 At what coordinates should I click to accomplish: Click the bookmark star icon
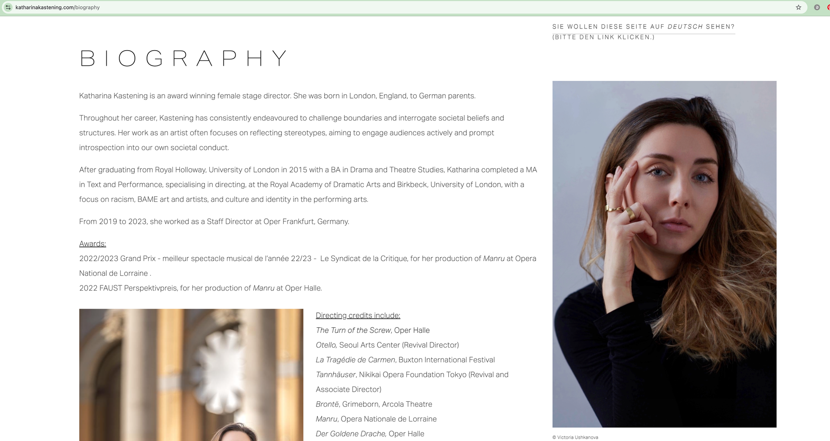(798, 7)
